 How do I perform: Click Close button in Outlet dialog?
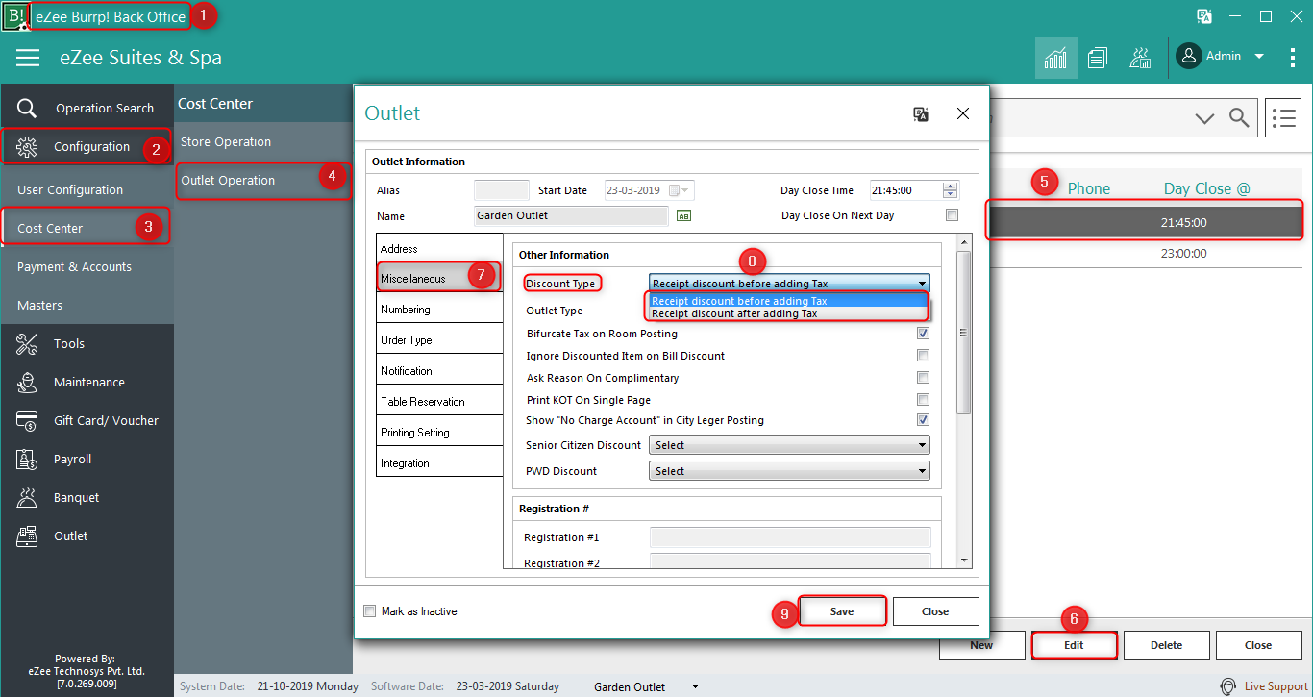(x=935, y=611)
